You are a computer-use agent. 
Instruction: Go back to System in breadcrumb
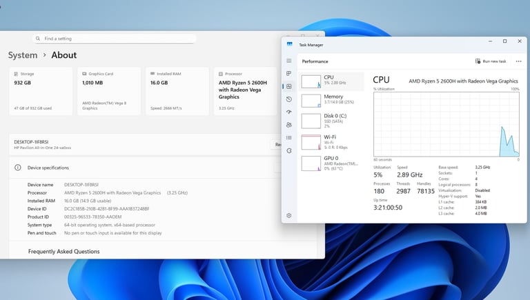click(23, 55)
